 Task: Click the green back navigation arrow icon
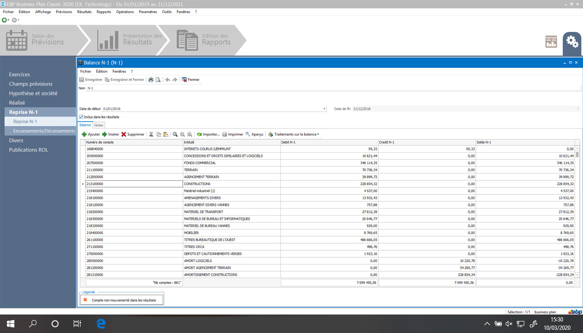tap(4, 20)
